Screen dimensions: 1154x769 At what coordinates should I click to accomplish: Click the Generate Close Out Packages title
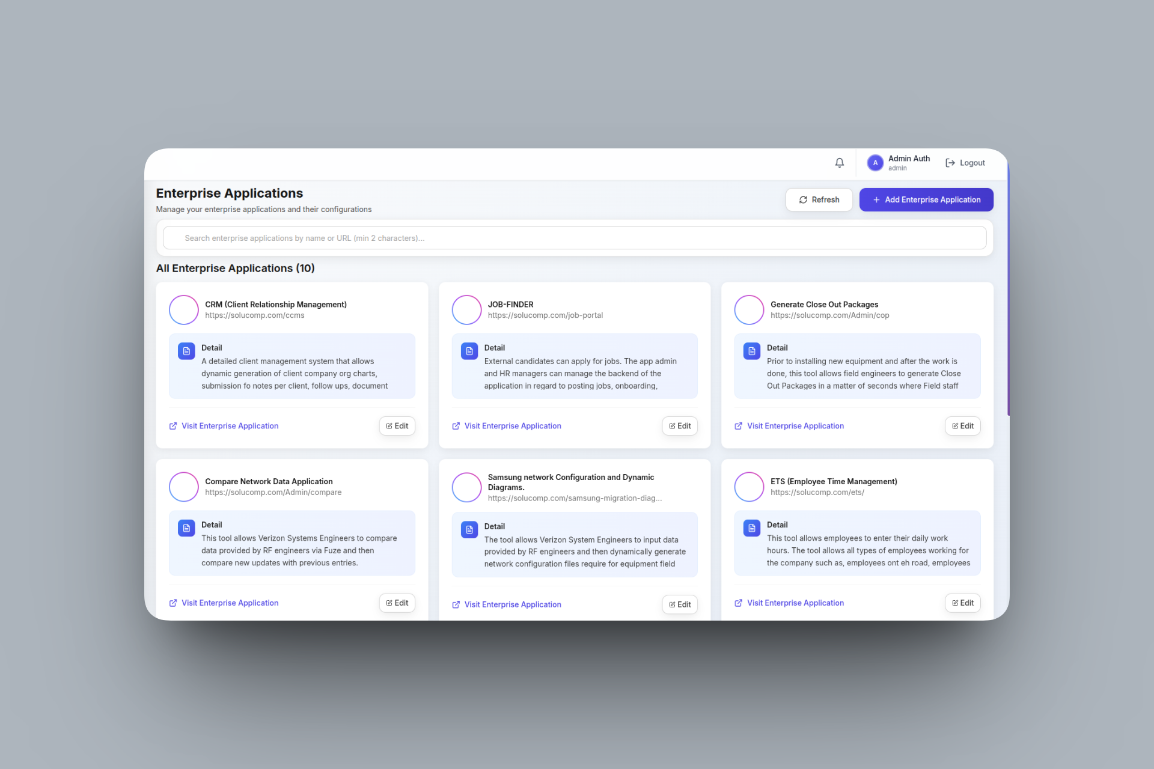824,305
